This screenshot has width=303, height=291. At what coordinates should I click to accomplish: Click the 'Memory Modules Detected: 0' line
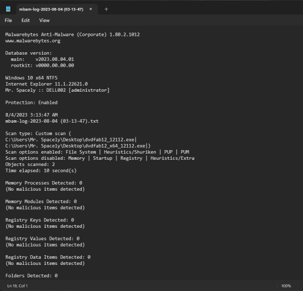point(41,202)
